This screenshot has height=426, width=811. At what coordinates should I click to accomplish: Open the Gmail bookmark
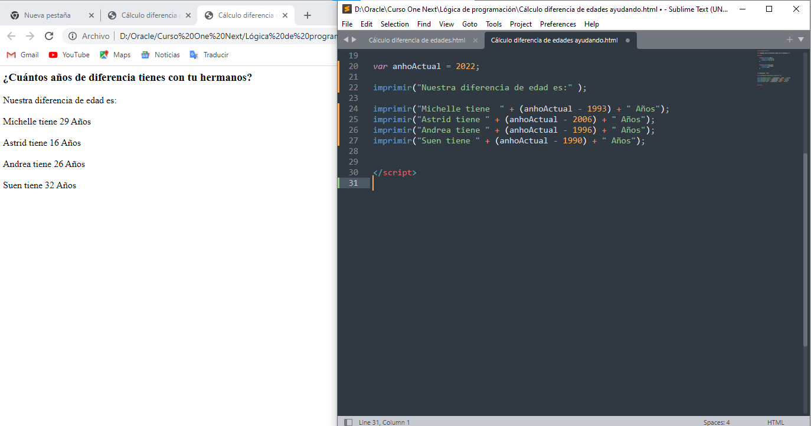[22, 55]
